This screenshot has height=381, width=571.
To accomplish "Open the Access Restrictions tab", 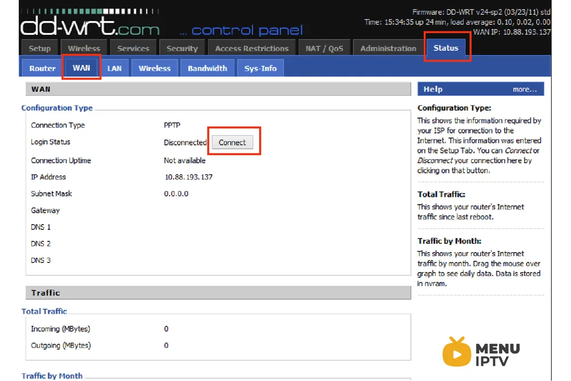I will tap(252, 48).
